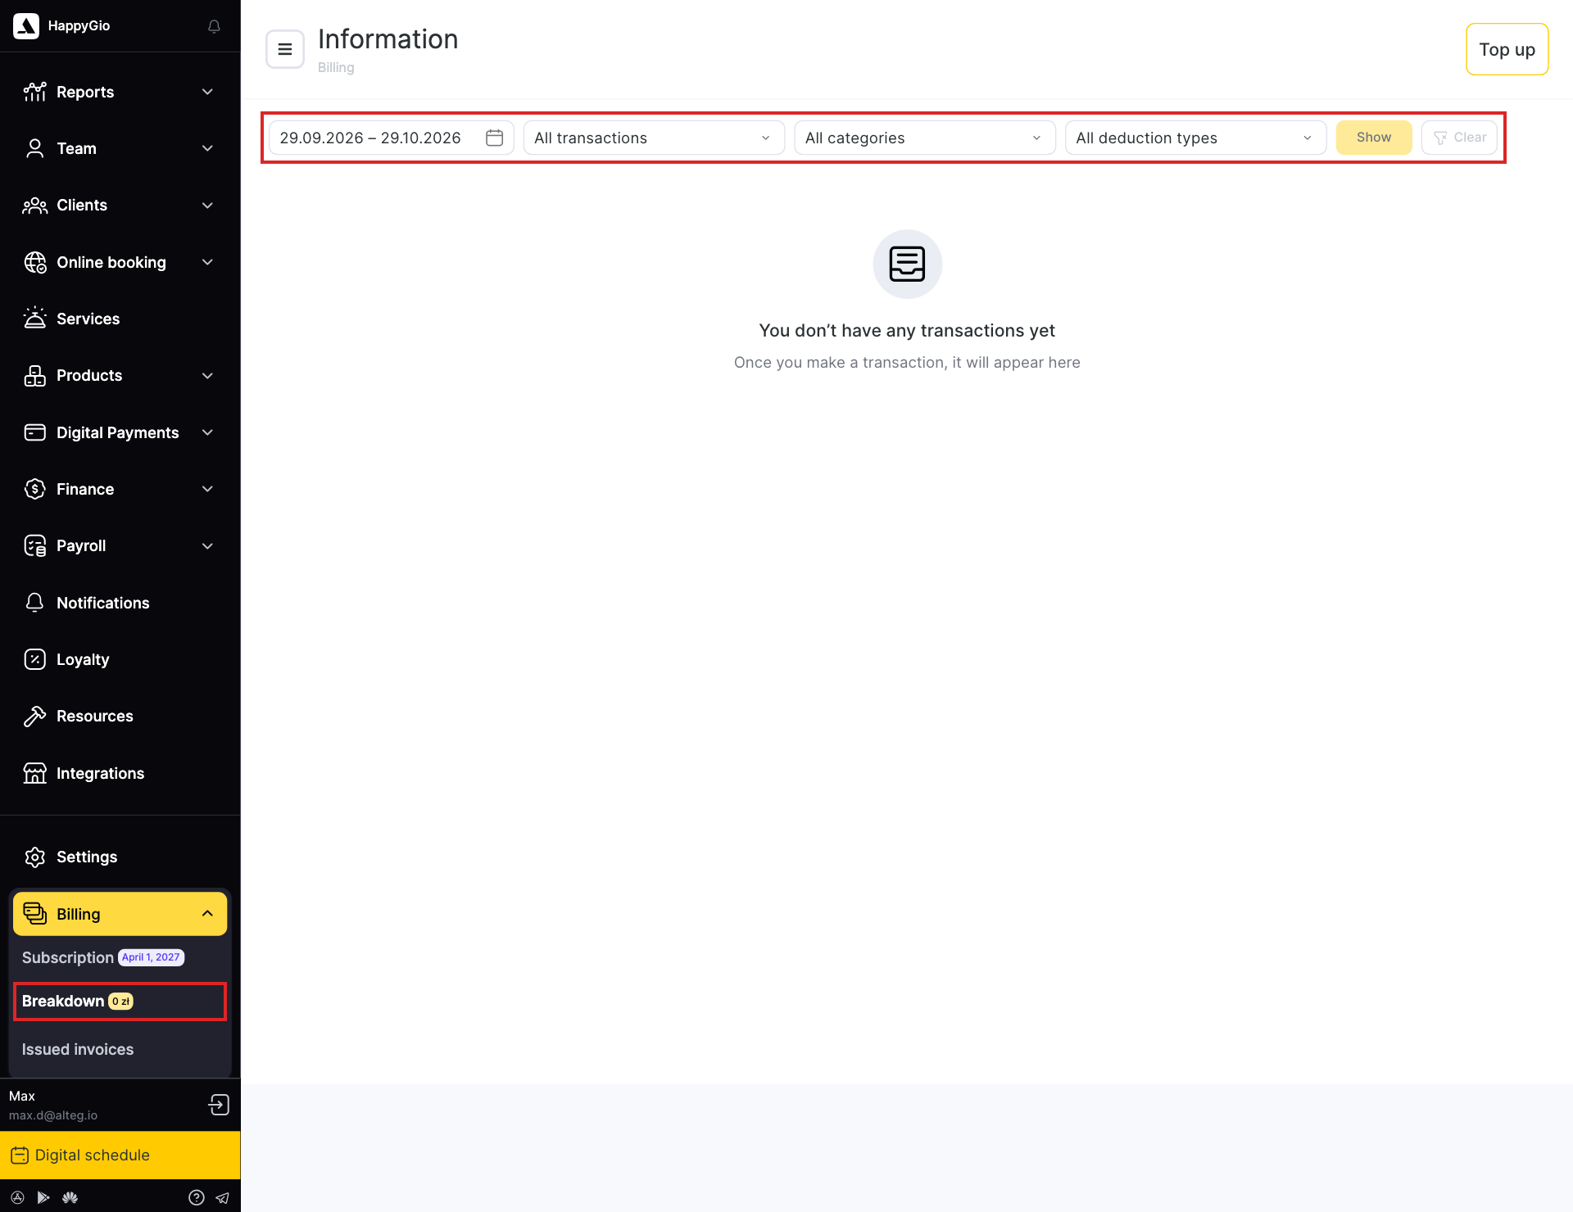Expand the Reports menu chevron
Screen dimensions: 1573x1212
[207, 92]
